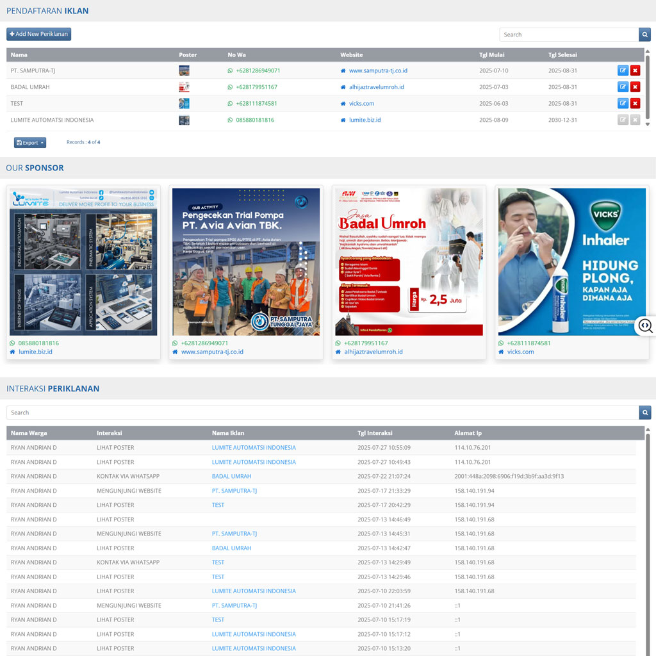This screenshot has width=656, height=656.
Task: Delete the BADAL UMRAH advertisement row
Action: [x=635, y=86]
